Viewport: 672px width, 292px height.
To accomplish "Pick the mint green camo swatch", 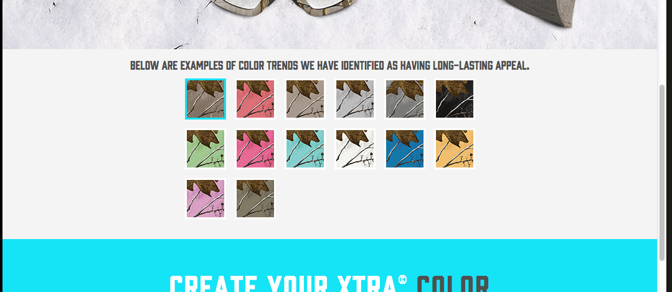I will (x=206, y=149).
